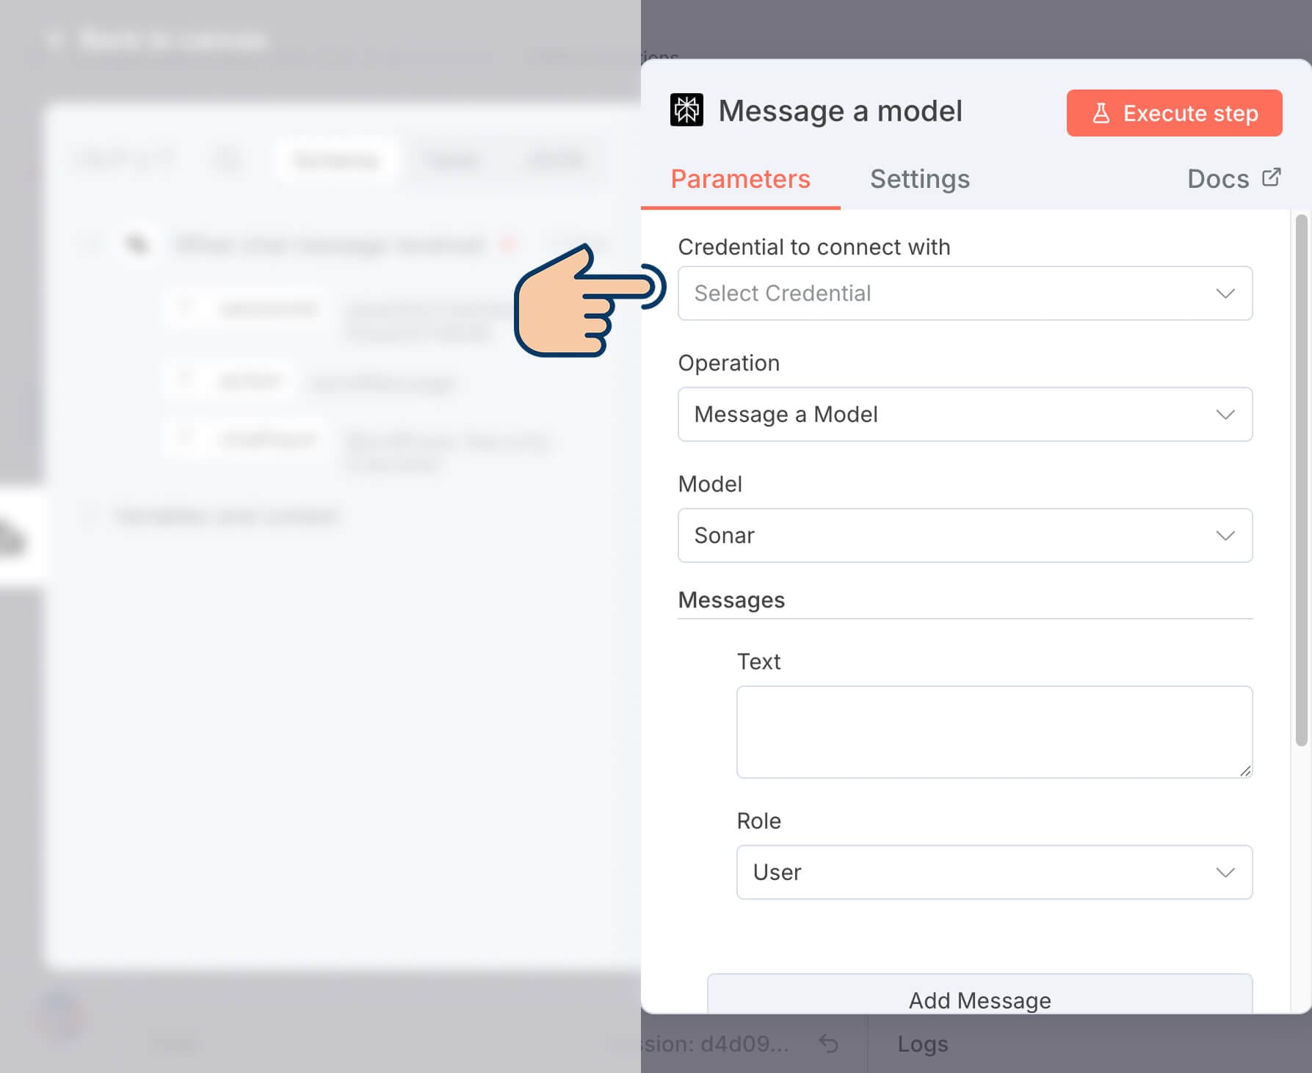Screen dimensions: 1312x1073
Task: Click the flask icon on Execute step
Action: click(1101, 113)
